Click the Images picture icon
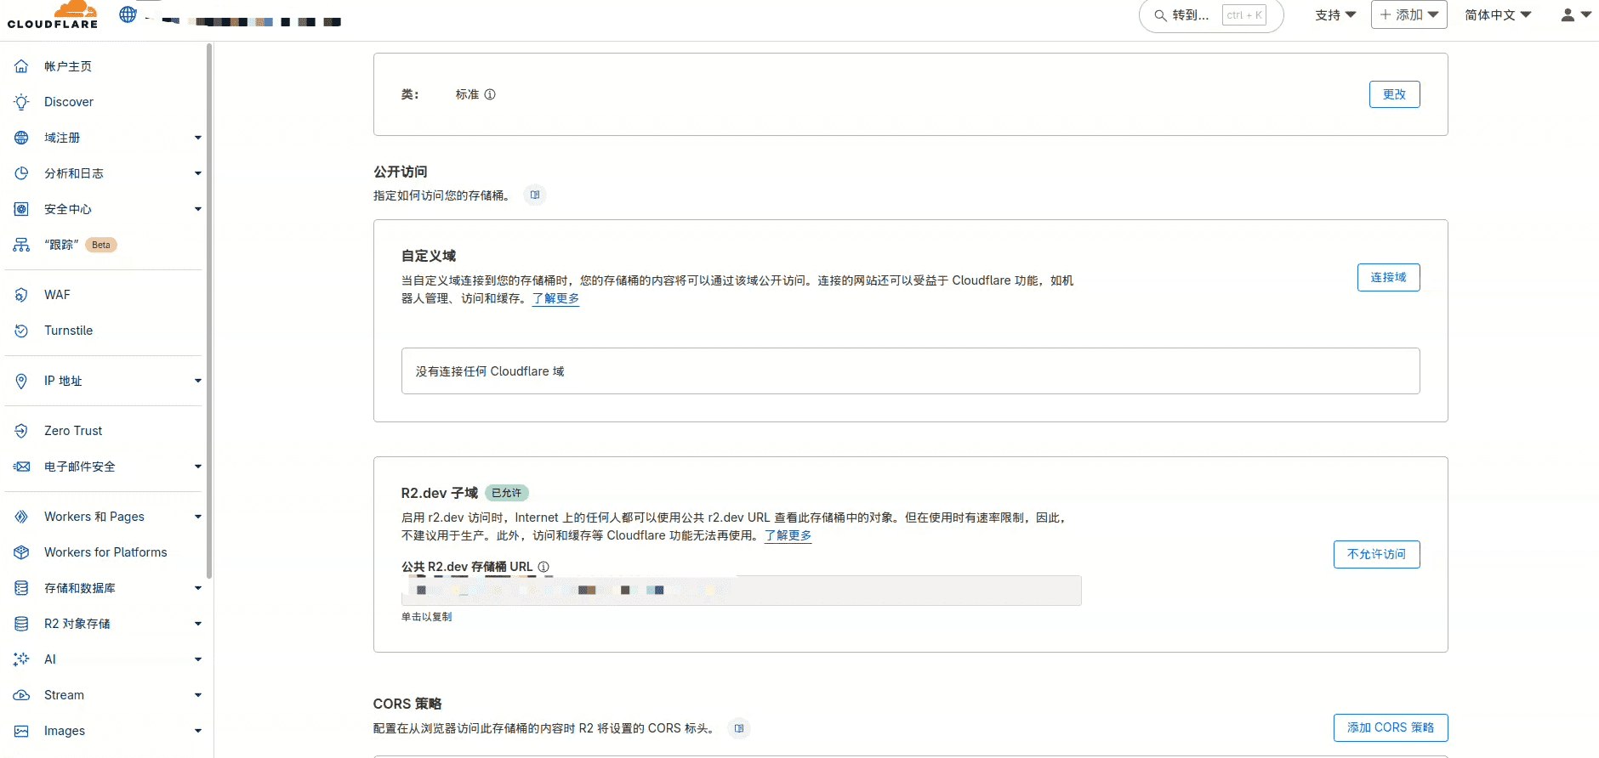This screenshot has width=1599, height=758. tap(21, 731)
